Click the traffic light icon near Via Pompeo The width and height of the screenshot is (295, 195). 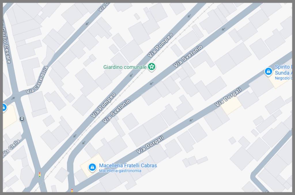39,175
